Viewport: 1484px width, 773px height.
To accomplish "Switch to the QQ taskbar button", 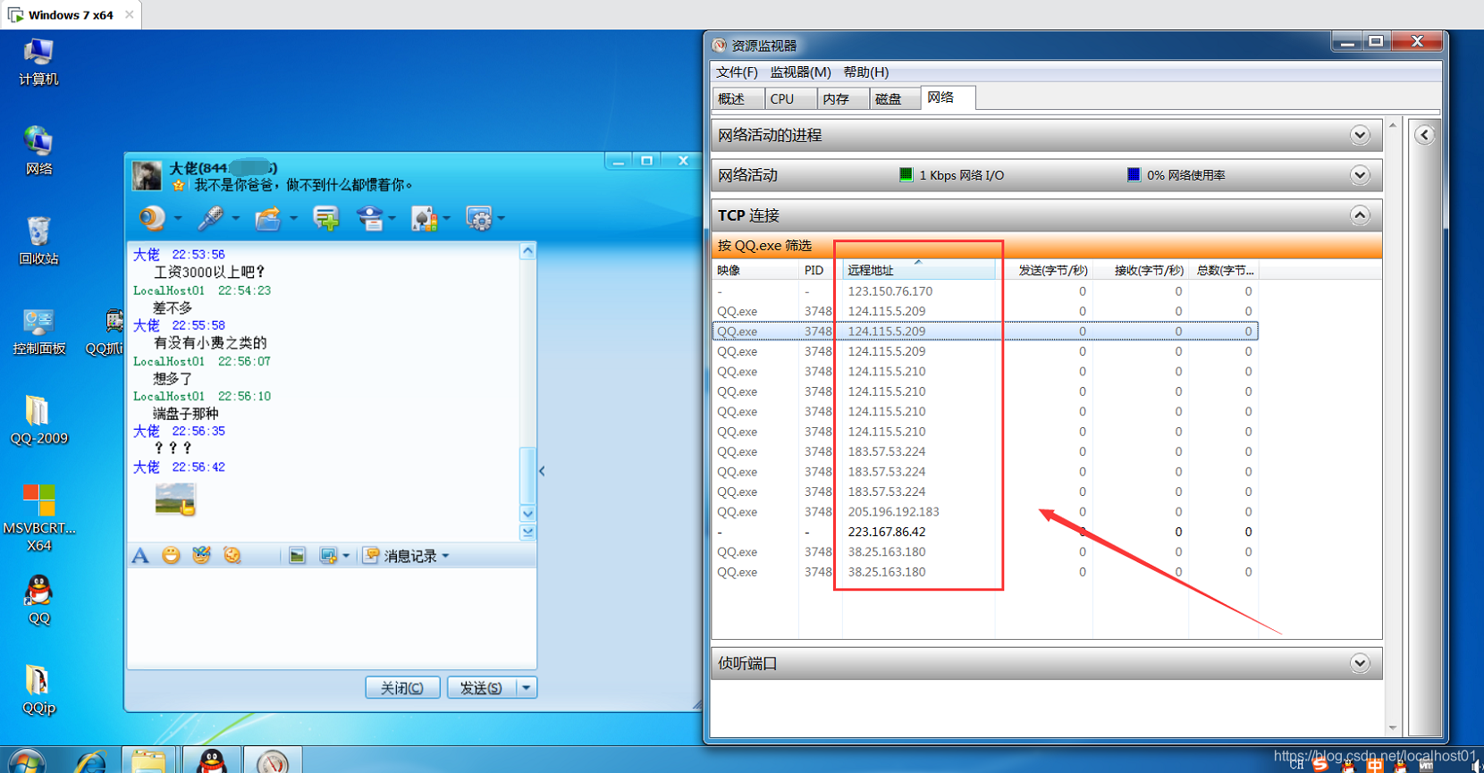I will pos(211,760).
